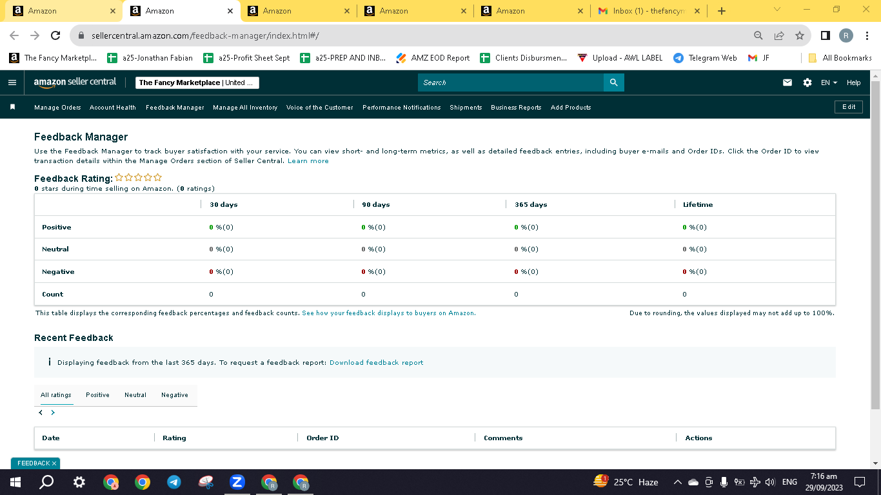
Task: Launch Zoom from the taskbar
Action: pyautogui.click(x=237, y=482)
